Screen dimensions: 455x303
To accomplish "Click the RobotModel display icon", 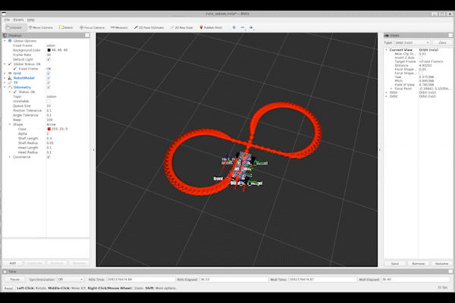I will pos(10,78).
